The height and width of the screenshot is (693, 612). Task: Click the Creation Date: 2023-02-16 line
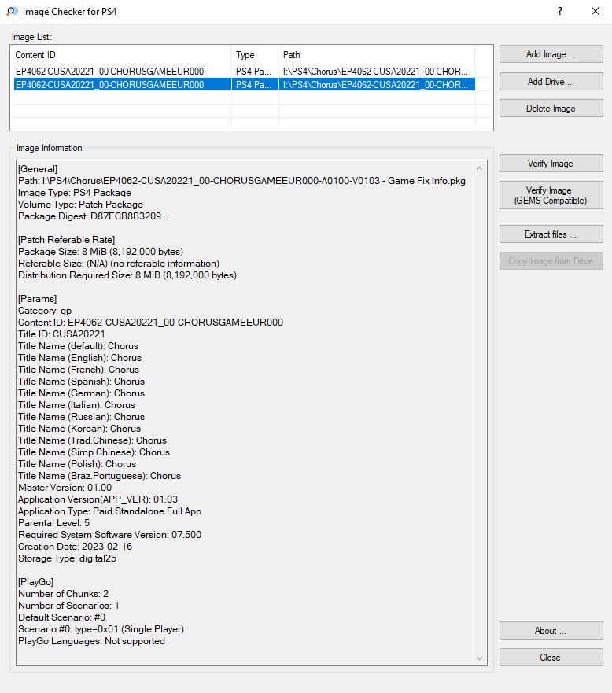point(75,546)
